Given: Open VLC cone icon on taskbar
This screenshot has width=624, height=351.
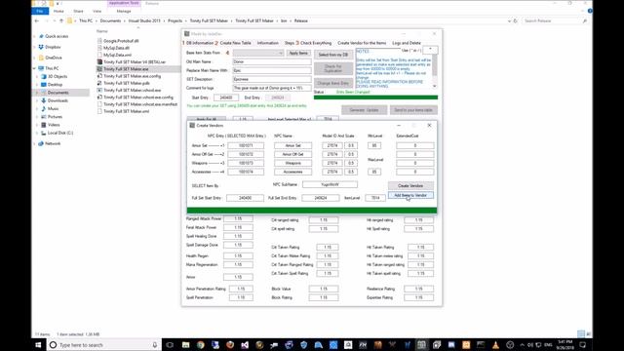Looking at the screenshot, I should coord(495,344).
